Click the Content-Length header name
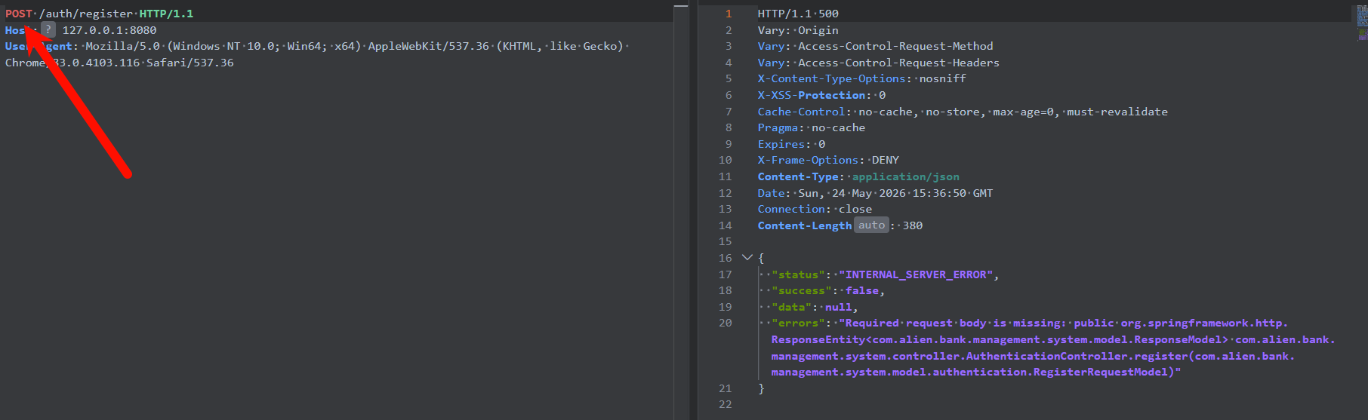Viewport: 1368px width, 420px height. pyautogui.click(x=805, y=225)
